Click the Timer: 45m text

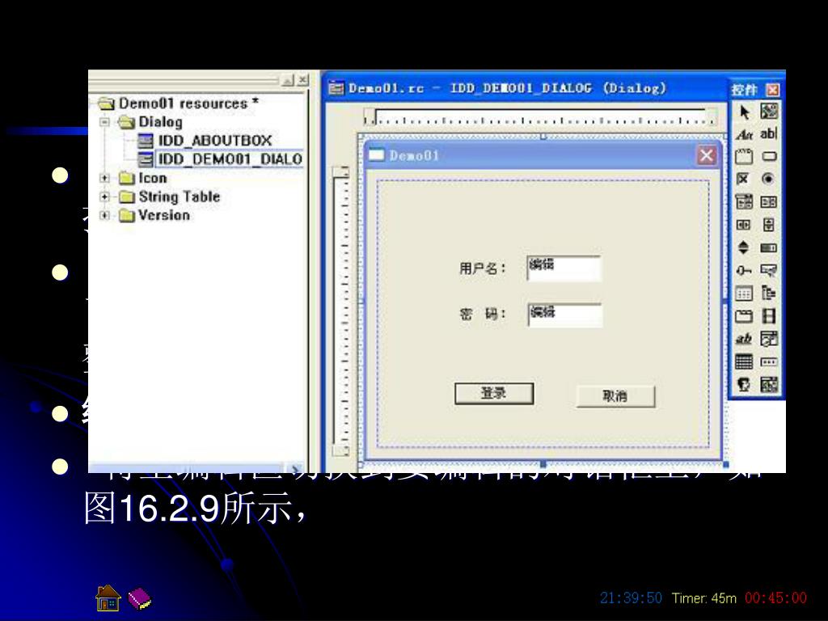click(704, 598)
